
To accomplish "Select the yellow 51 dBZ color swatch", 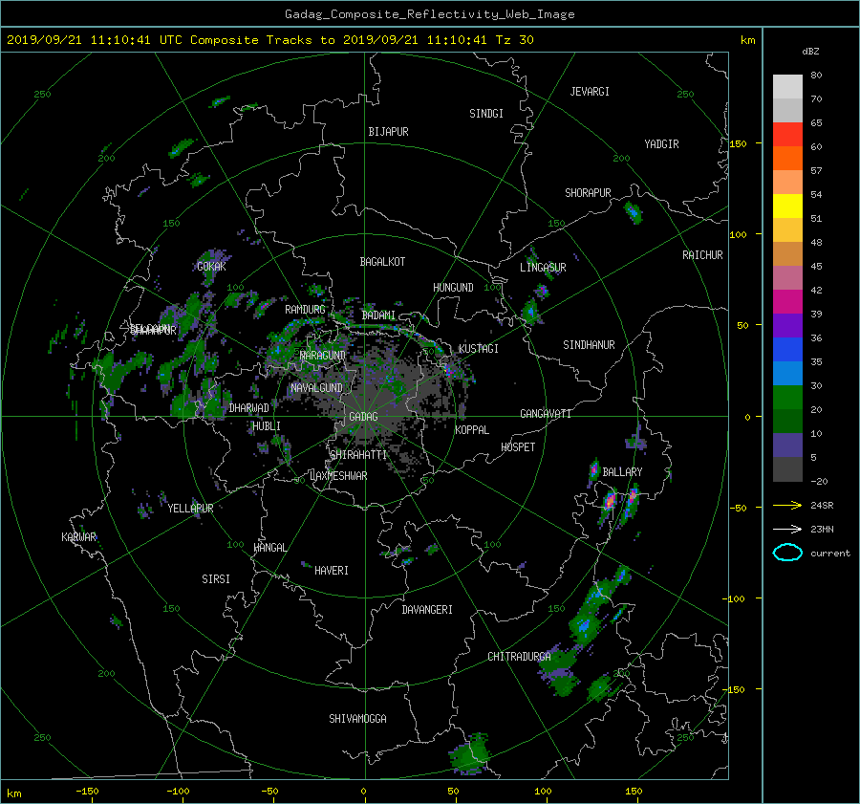I will pos(787,206).
